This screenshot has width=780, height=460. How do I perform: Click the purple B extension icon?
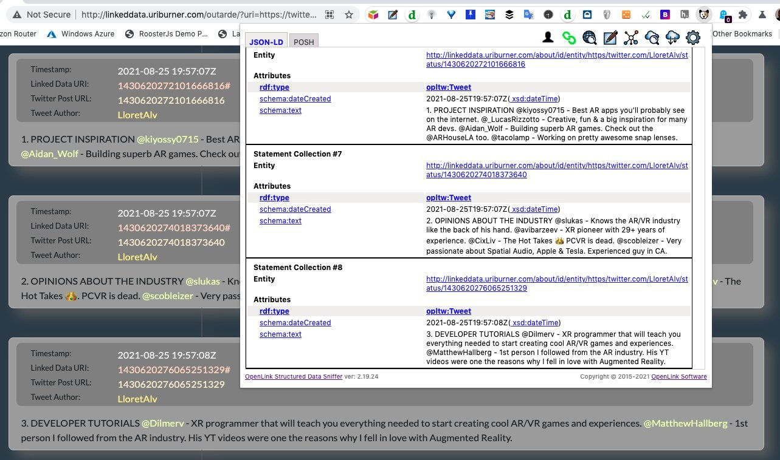click(665, 15)
